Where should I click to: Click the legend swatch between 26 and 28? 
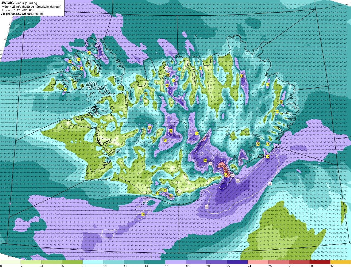(x=279, y=262)
